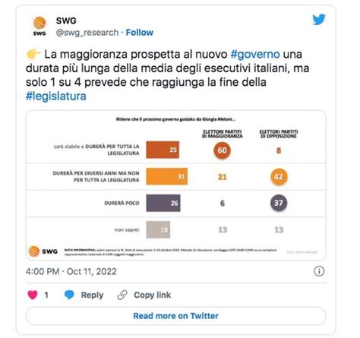Click the Copy link text
This screenshot has height=338, width=360.
(x=153, y=295)
